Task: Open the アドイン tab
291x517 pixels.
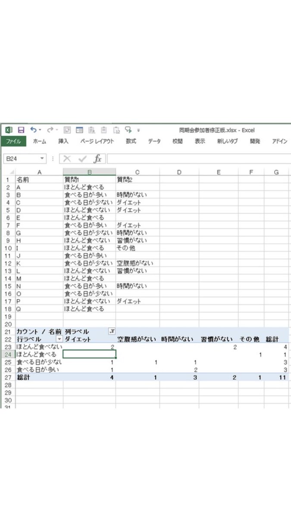Action: pos(279,141)
